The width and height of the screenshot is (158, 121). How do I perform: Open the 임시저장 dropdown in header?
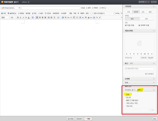pos(149,2)
